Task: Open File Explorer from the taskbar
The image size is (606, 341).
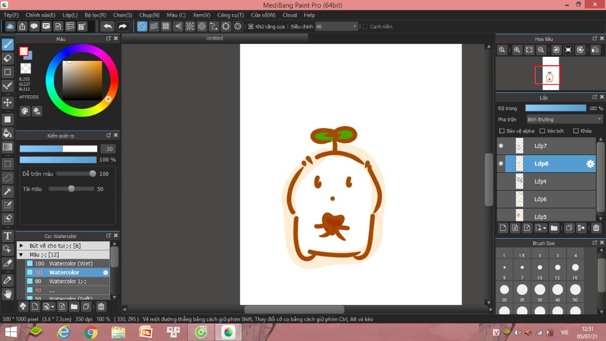Action: 118,332
